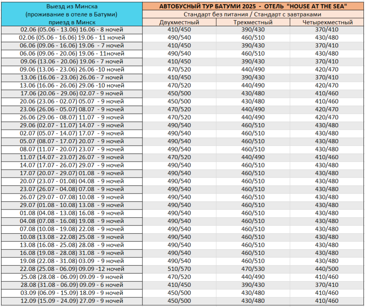Select the 29.06 (02.07 - 11.07) date cell

coord(72,125)
